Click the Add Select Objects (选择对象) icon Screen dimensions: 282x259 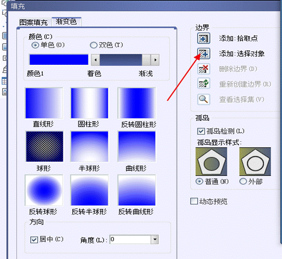pyautogui.click(x=204, y=54)
